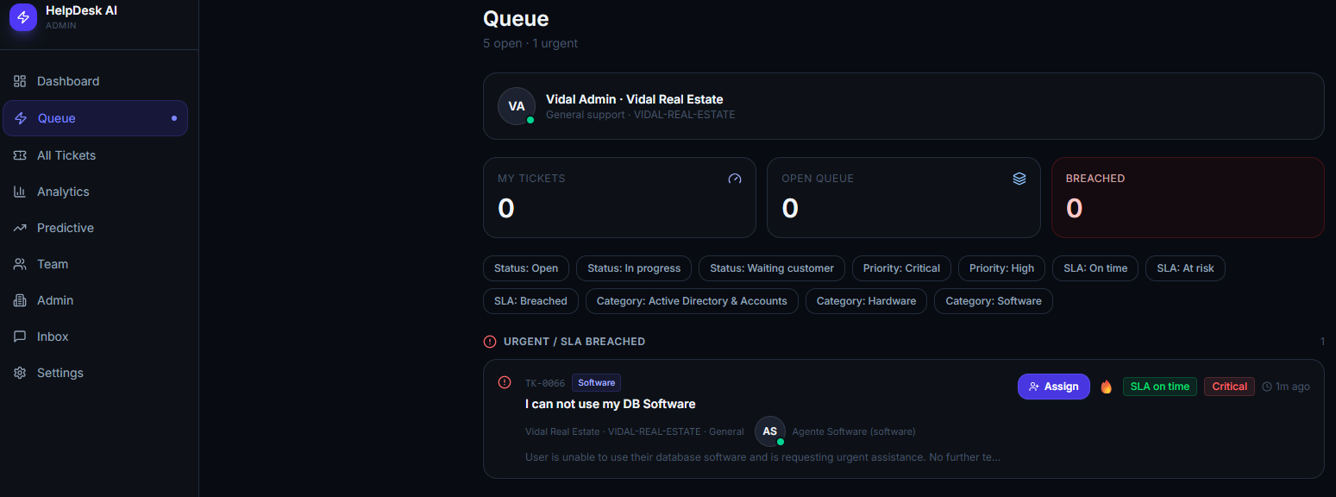Toggle the Status: Waiting customer filter
Screen dimensions: 1336x497
point(772,268)
